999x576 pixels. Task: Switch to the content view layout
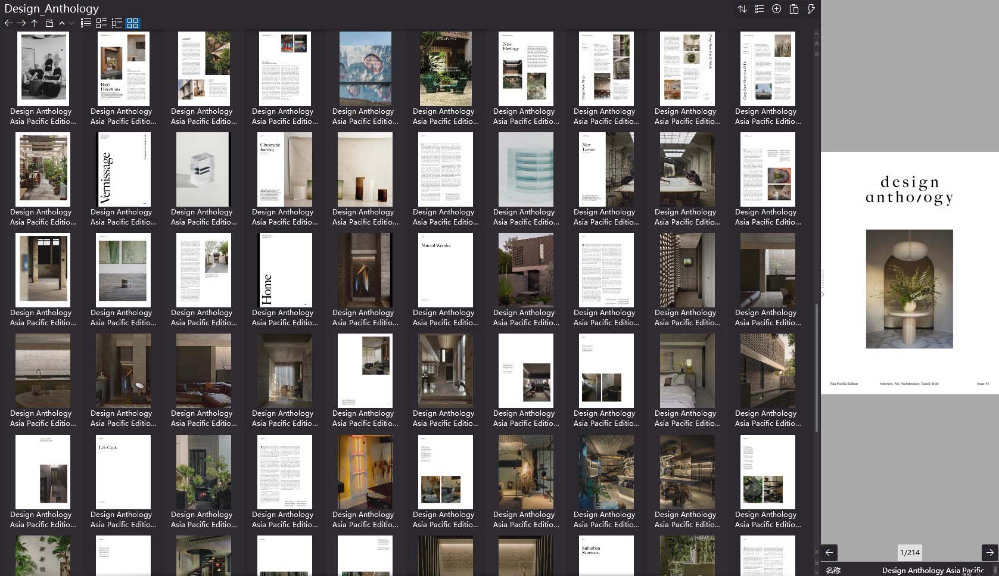click(x=101, y=23)
